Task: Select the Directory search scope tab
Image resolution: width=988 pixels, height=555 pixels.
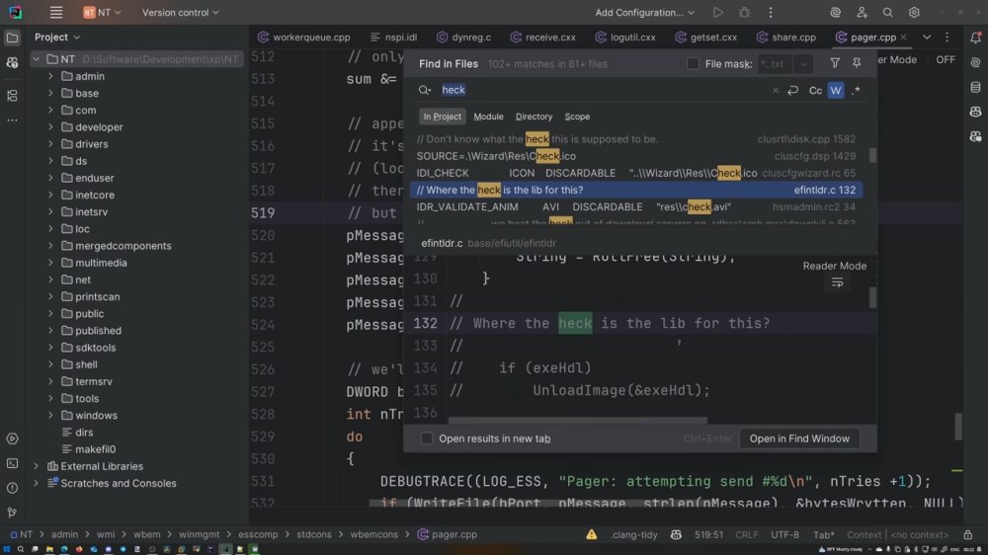Action: [534, 117]
